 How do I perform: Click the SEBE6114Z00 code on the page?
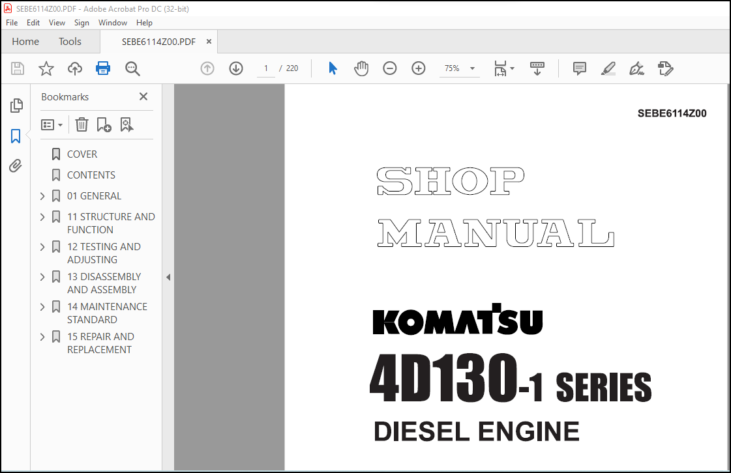(x=672, y=113)
